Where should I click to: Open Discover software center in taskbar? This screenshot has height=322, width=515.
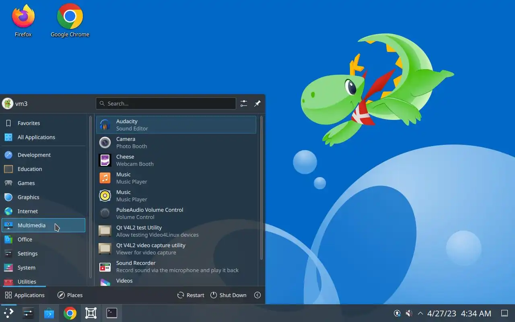click(49, 313)
